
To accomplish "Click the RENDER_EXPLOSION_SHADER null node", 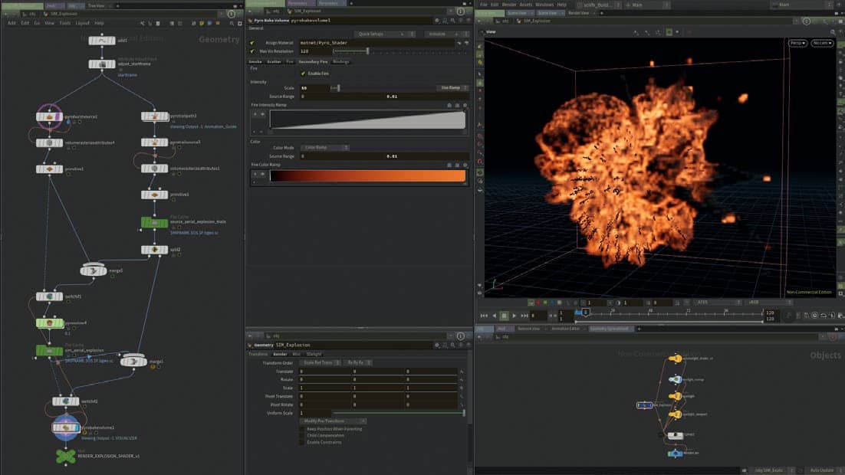I will pyautogui.click(x=66, y=456).
